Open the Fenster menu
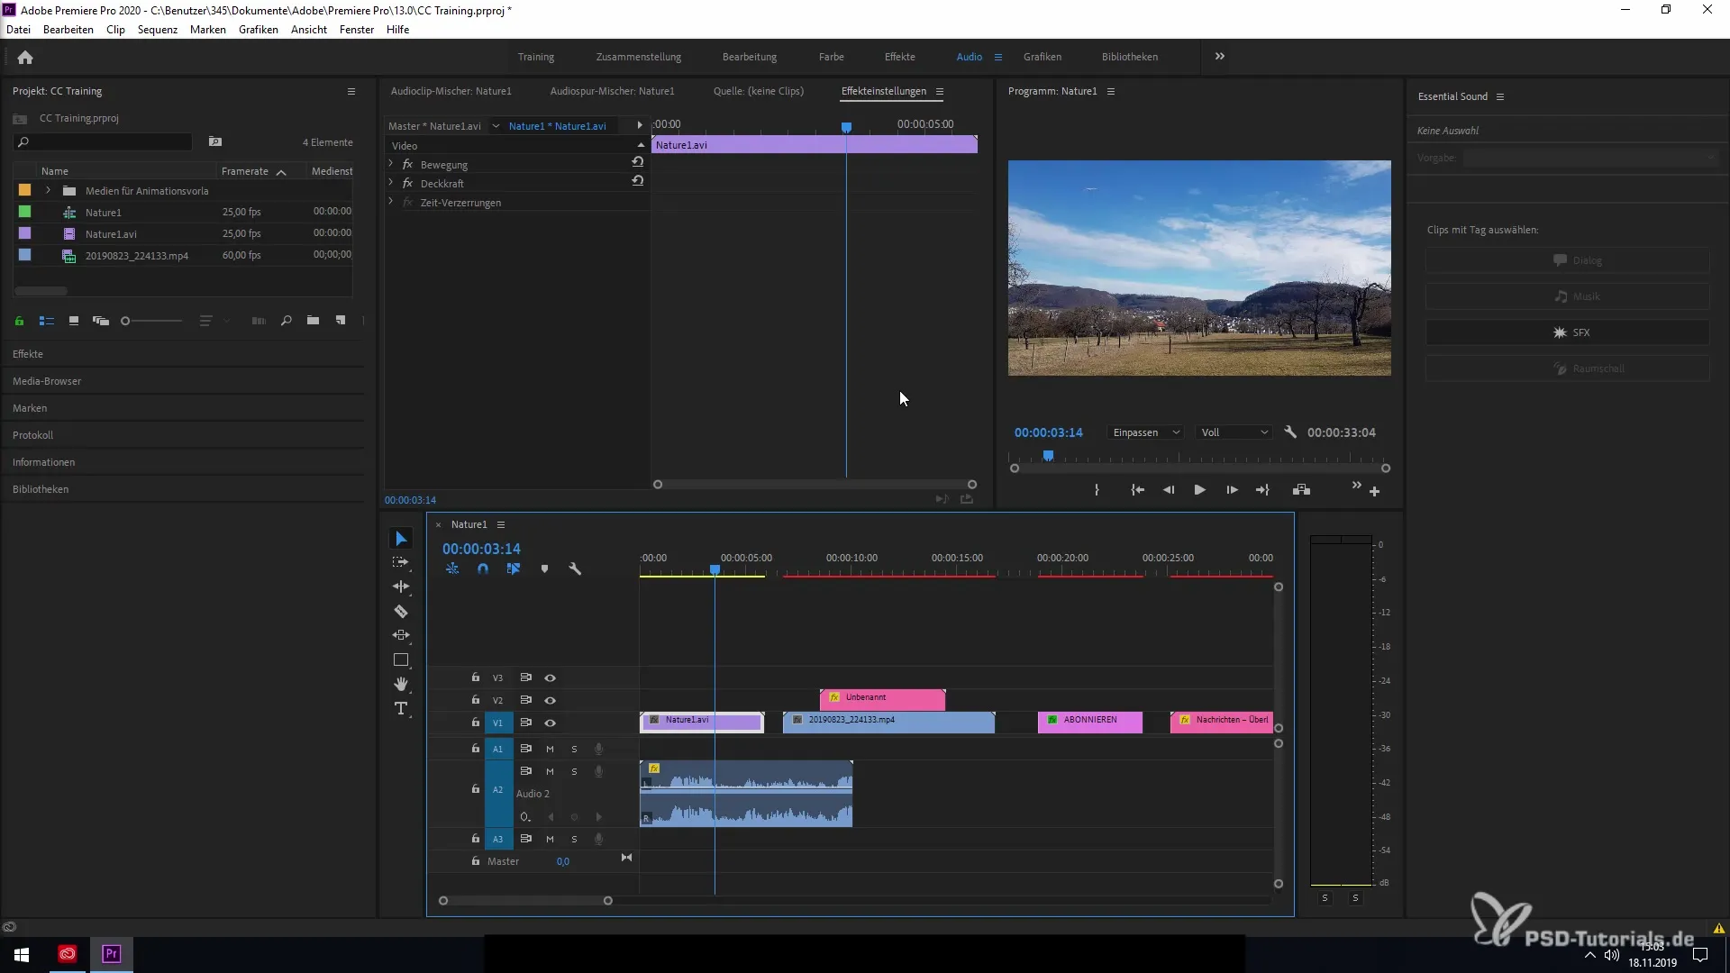The width and height of the screenshot is (1730, 973). (x=357, y=30)
